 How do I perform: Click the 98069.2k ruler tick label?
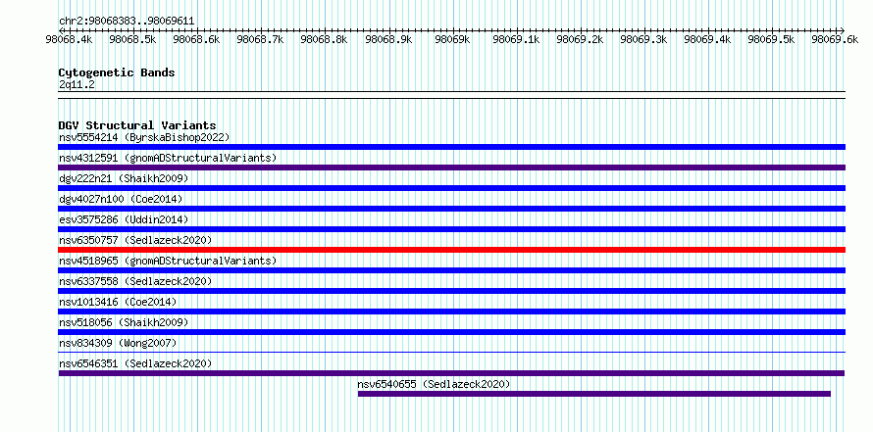580,39
